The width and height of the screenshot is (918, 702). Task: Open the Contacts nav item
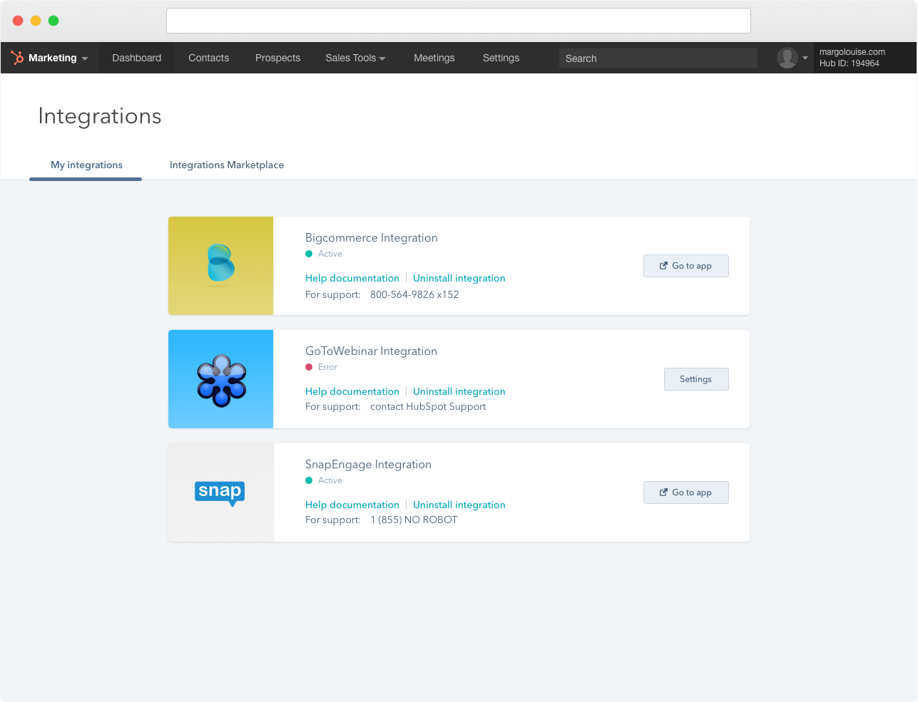[x=208, y=58]
